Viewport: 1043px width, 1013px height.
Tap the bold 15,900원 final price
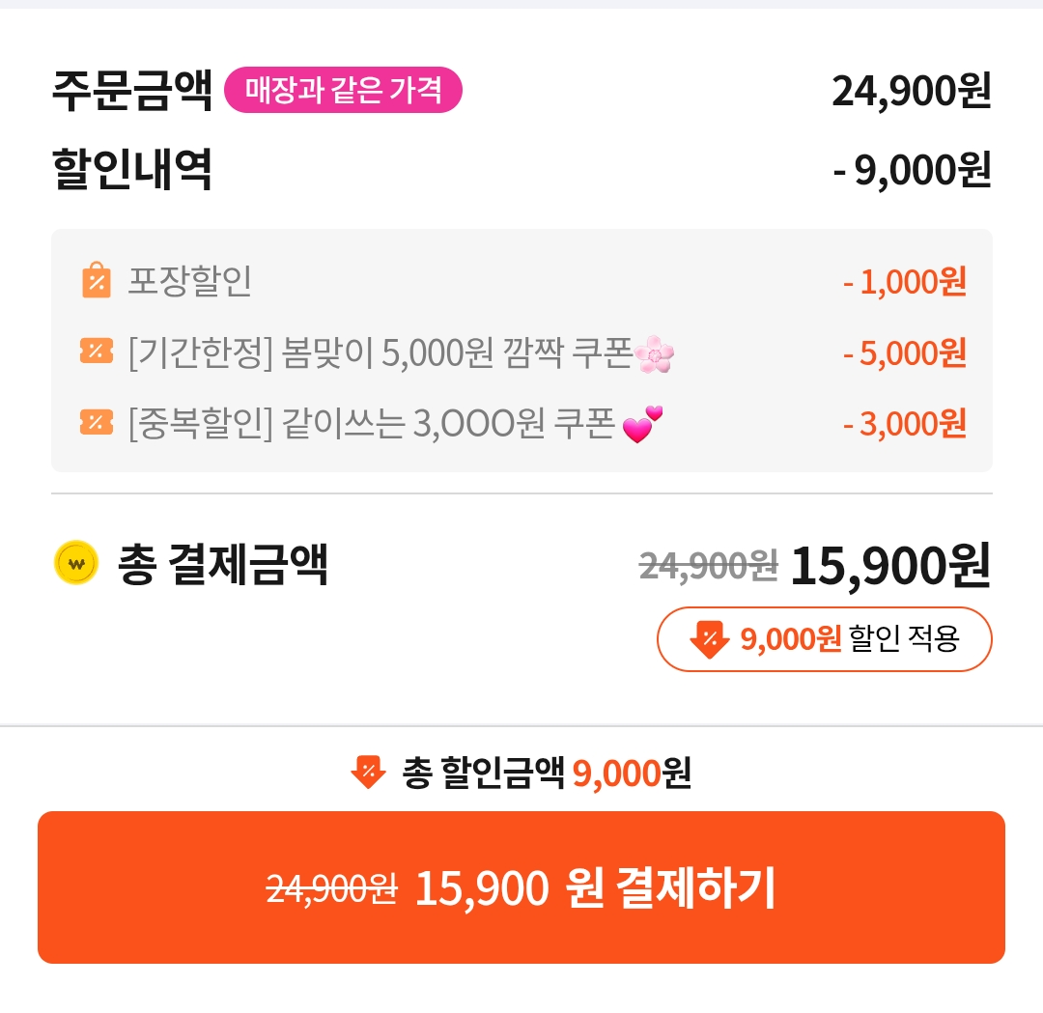coord(889,566)
